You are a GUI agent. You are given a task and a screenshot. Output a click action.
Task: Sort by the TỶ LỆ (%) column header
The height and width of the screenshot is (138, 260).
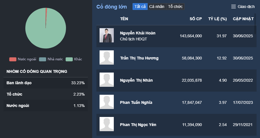(x=217, y=19)
